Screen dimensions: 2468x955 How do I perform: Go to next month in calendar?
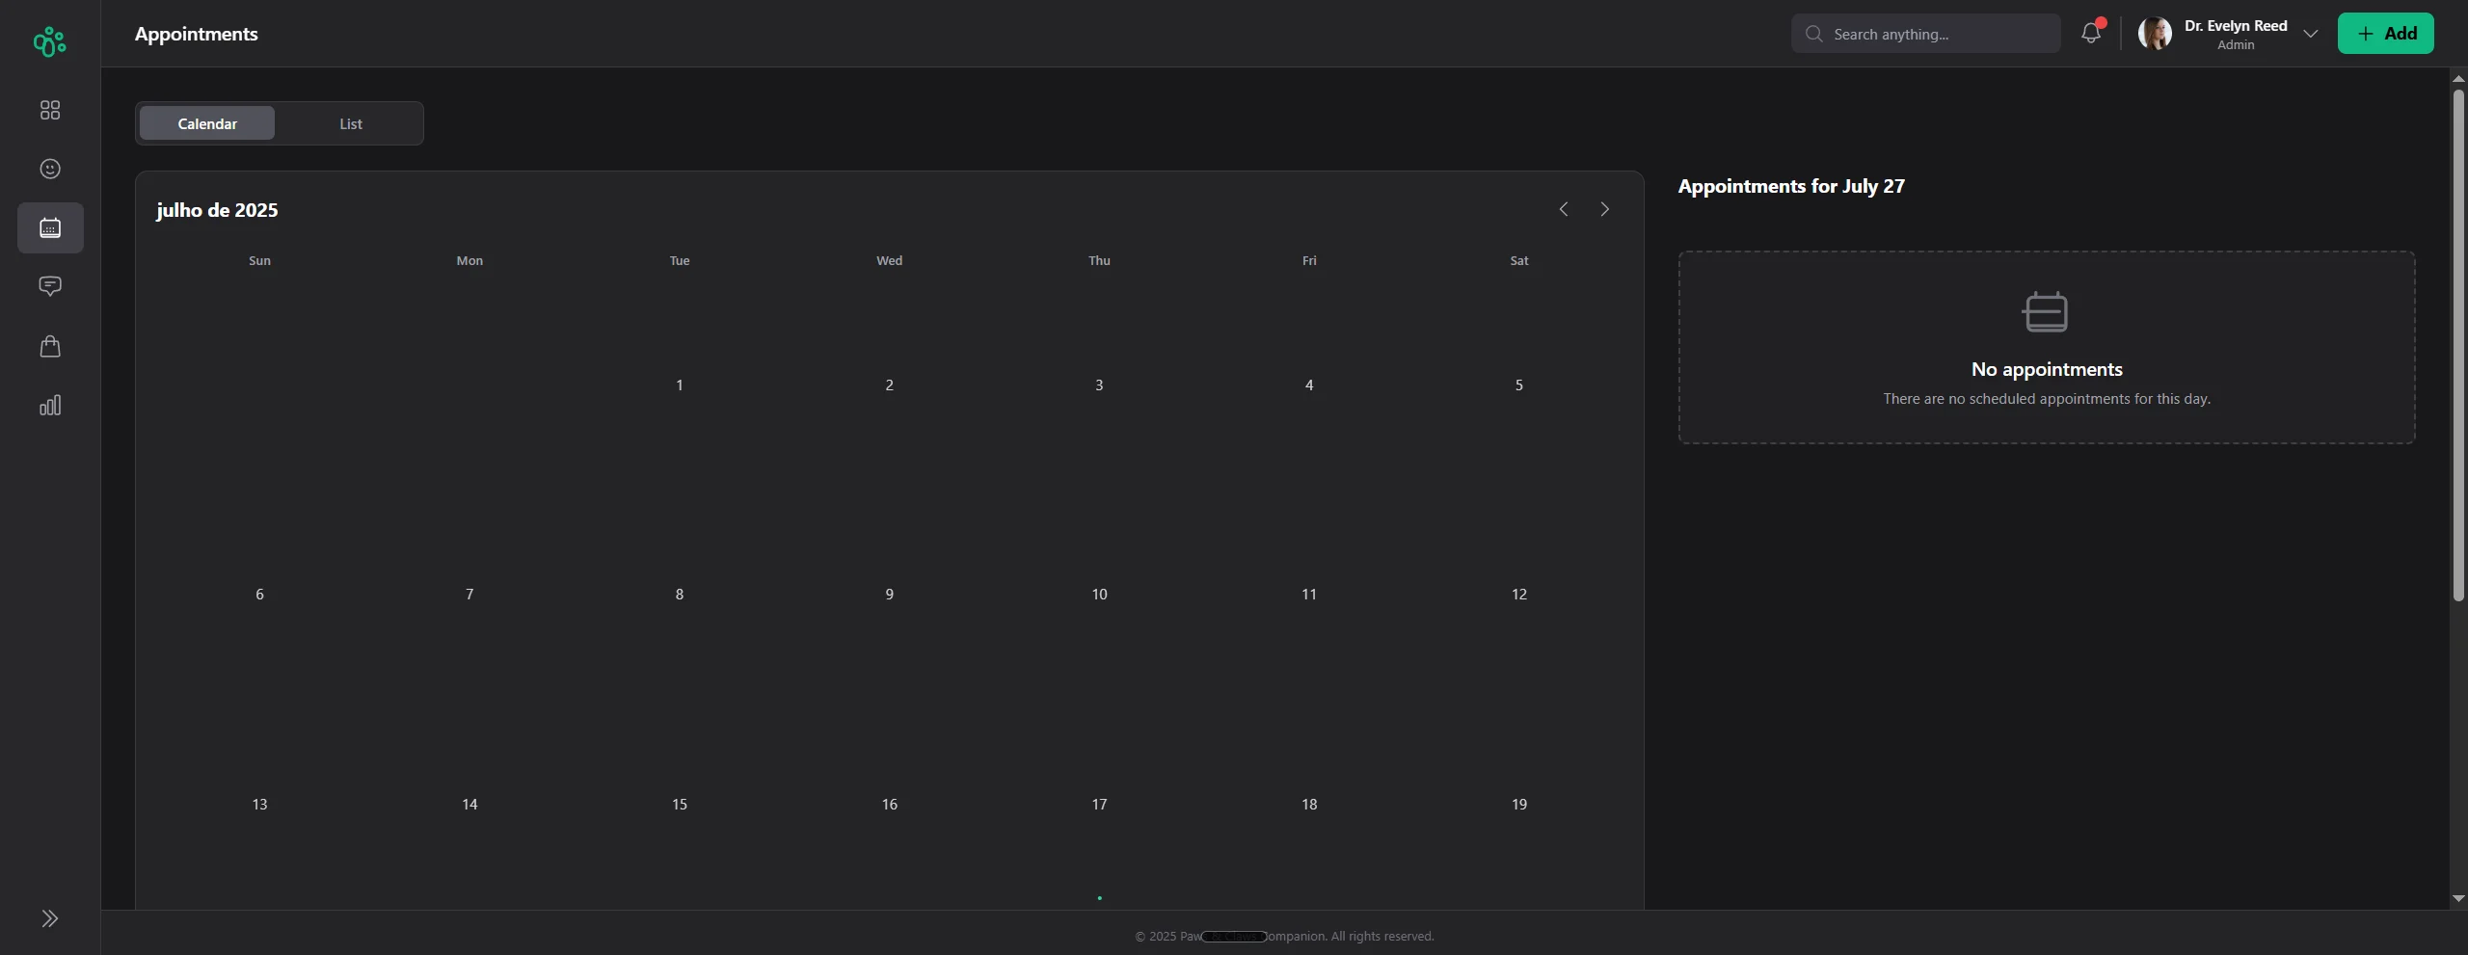click(1605, 209)
